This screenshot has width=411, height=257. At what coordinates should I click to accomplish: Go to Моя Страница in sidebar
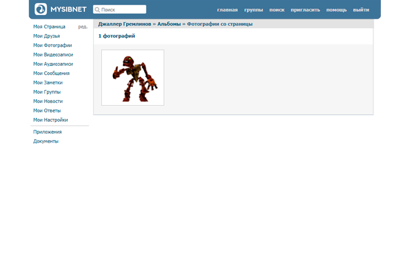click(x=49, y=27)
